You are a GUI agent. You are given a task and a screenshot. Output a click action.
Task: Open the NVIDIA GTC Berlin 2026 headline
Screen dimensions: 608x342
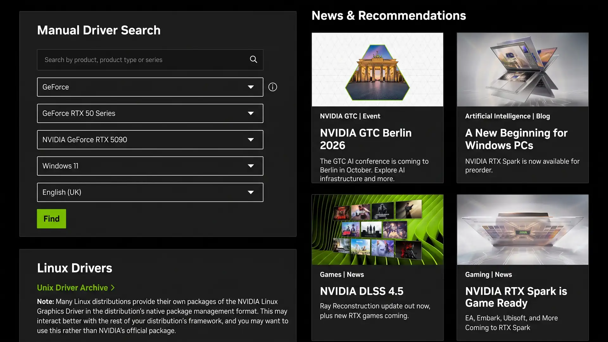click(366, 139)
